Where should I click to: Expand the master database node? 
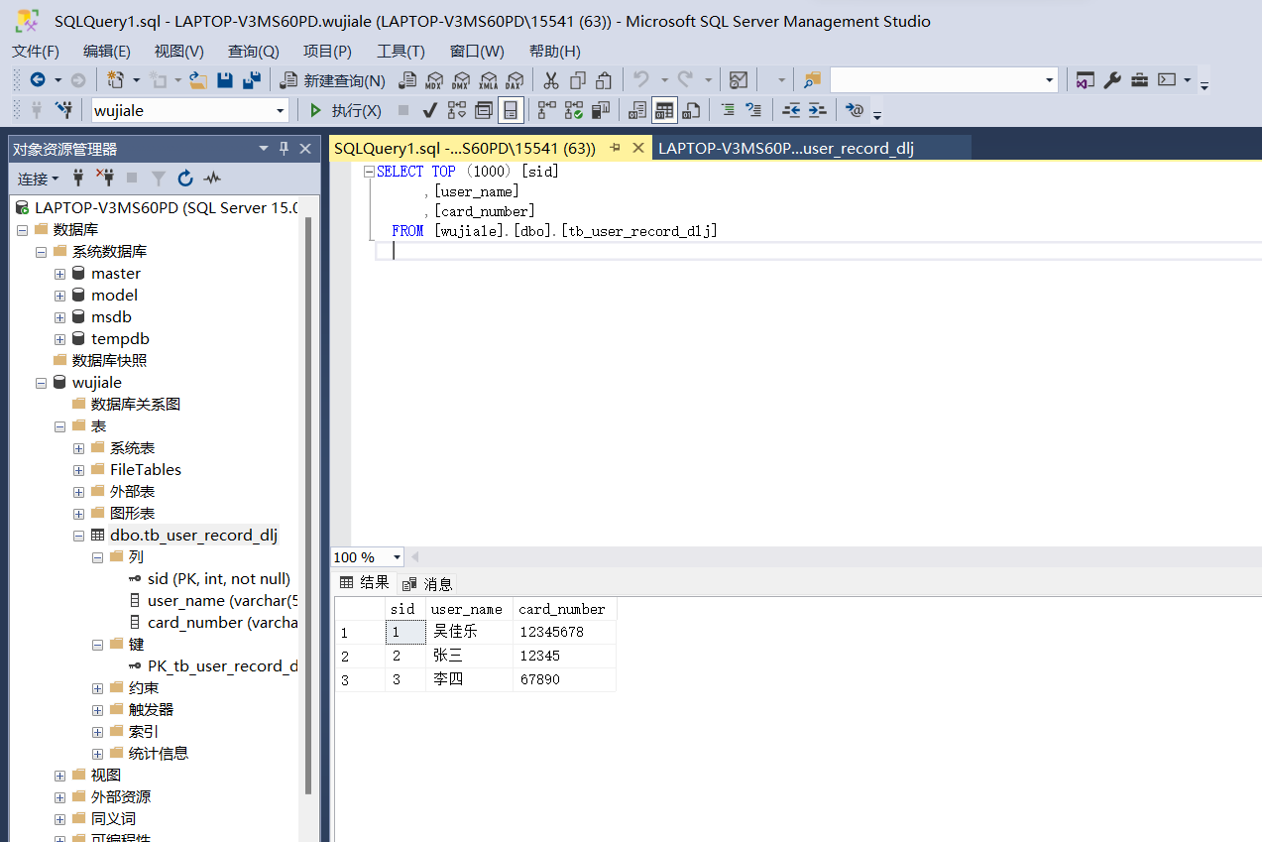(60, 274)
